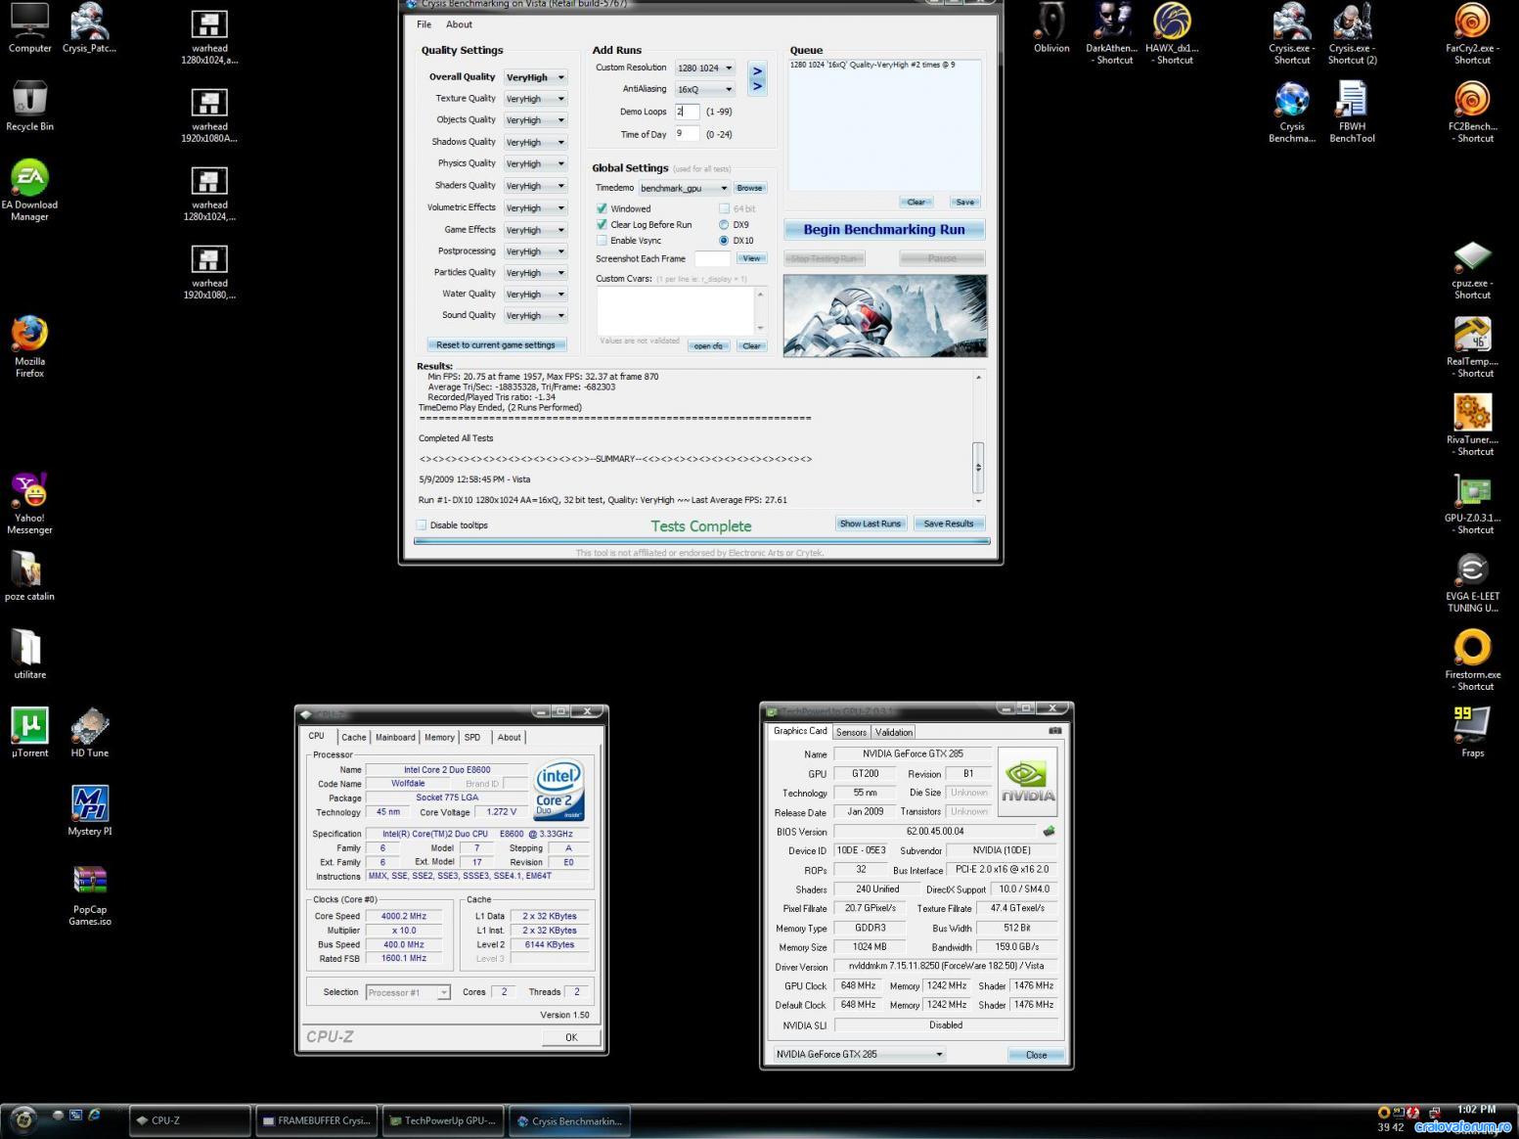
Task: Click Begin Benchmarking Run
Action: (x=884, y=229)
